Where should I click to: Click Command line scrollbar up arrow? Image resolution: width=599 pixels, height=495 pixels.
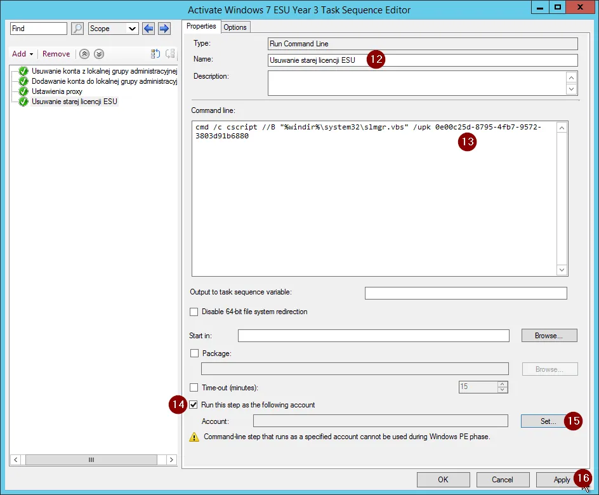pos(562,128)
